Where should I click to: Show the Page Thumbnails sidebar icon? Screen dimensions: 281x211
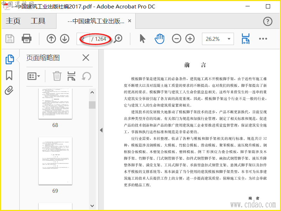click(x=10, y=59)
